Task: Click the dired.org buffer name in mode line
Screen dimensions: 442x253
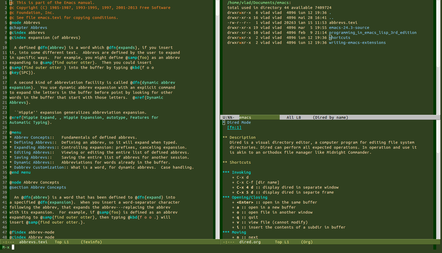Action: point(250,242)
